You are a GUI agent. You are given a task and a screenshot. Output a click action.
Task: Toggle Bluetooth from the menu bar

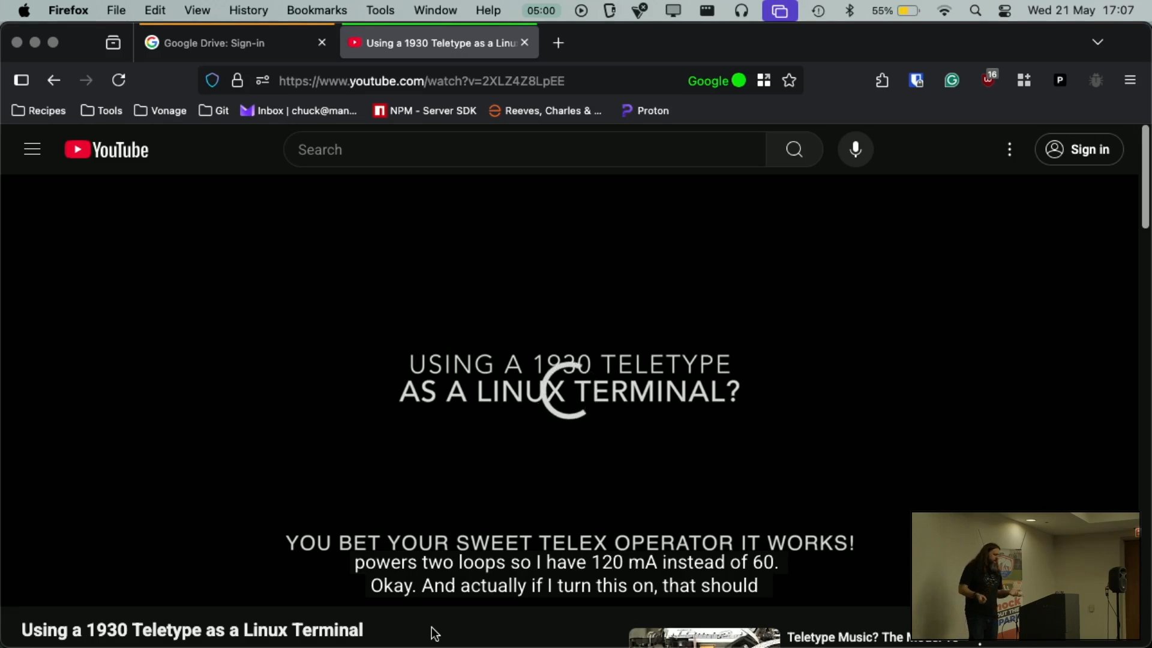[850, 11]
